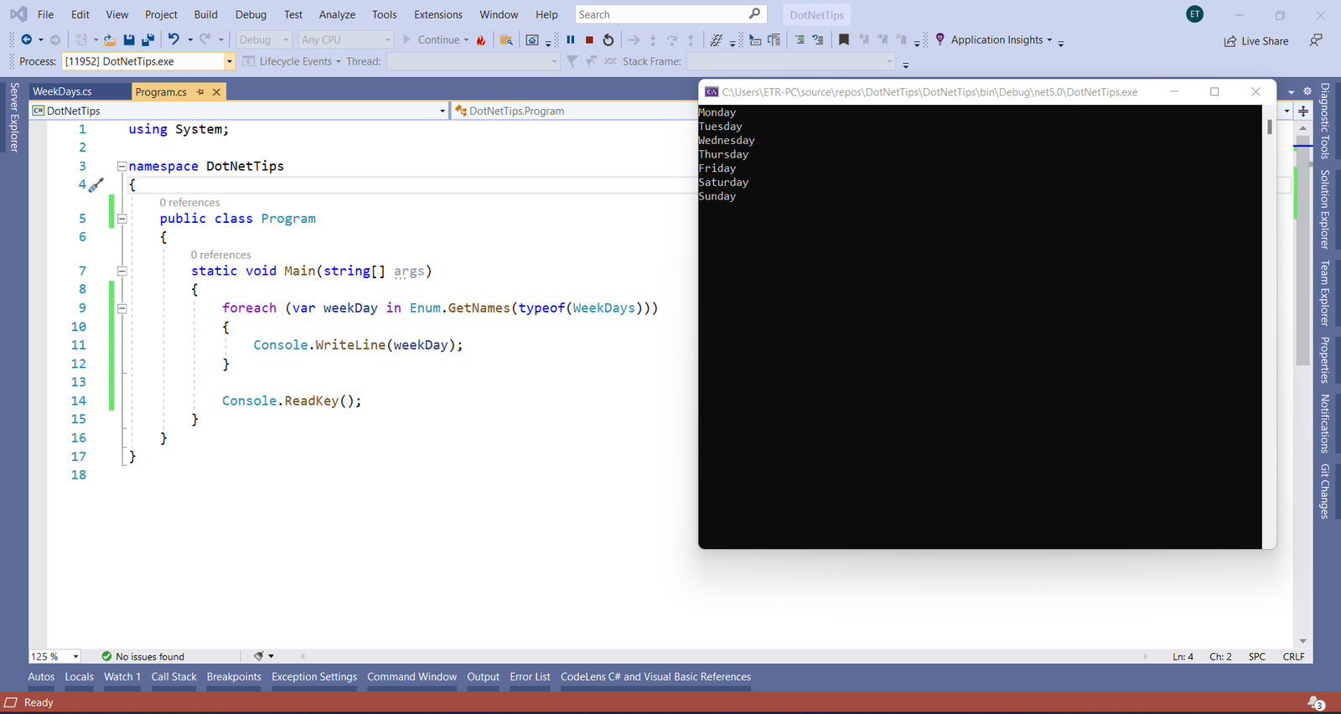The image size is (1341, 714).
Task: Open the Solution Explorer side panel
Action: [x=1325, y=210]
